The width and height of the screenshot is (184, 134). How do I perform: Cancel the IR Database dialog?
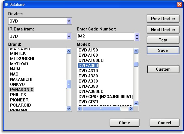(x=164, y=123)
